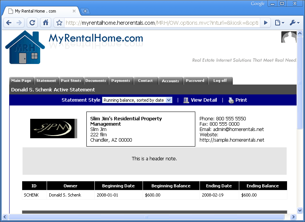Click the Owner column header
The image size is (305, 222).
[x=71, y=186]
